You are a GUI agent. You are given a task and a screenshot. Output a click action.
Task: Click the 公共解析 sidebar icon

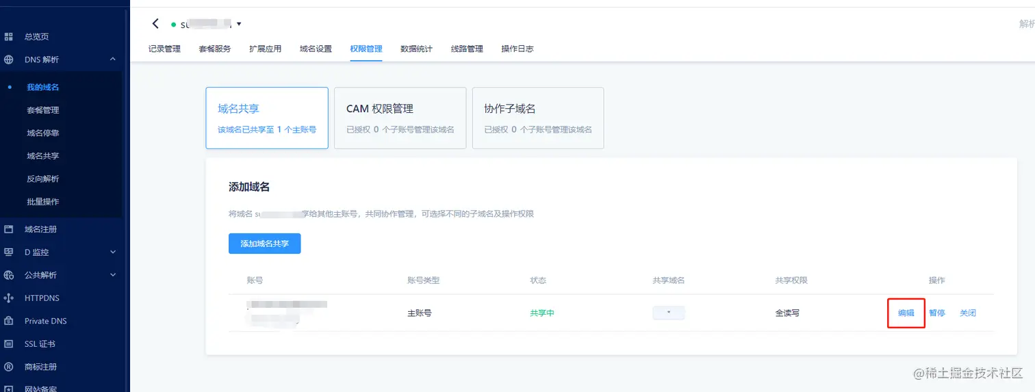coord(9,275)
